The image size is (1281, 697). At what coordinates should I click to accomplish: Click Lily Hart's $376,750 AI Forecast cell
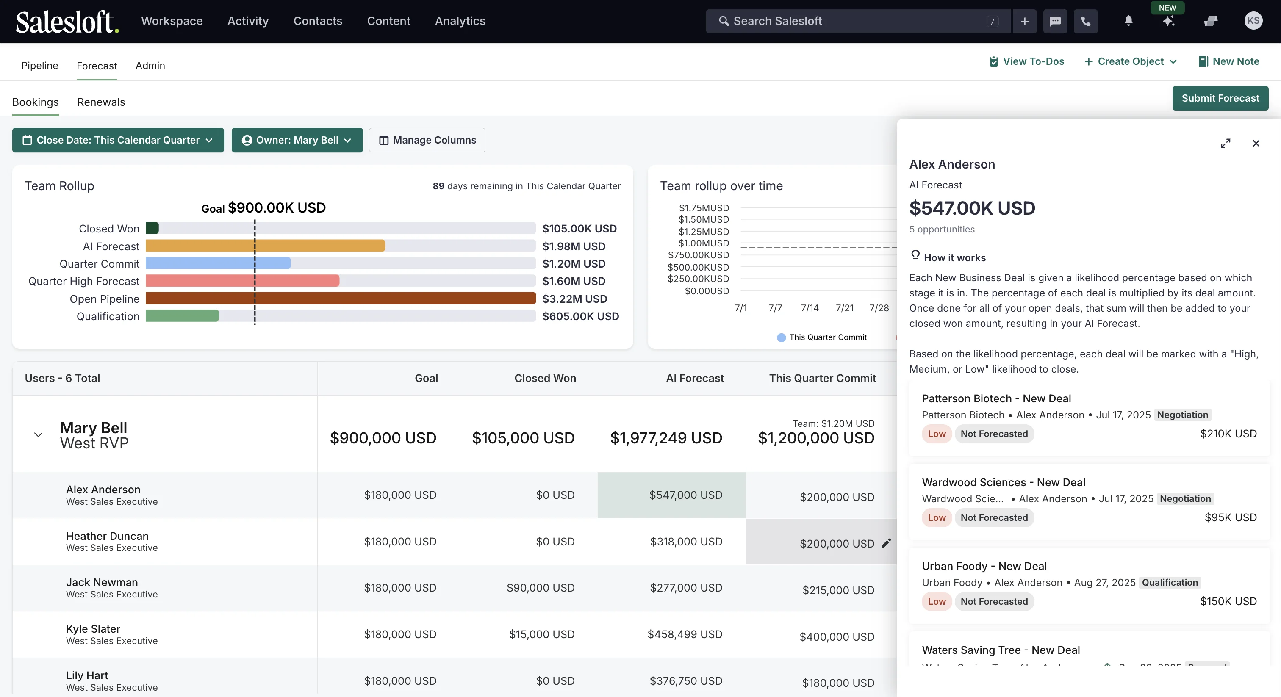[671, 680]
